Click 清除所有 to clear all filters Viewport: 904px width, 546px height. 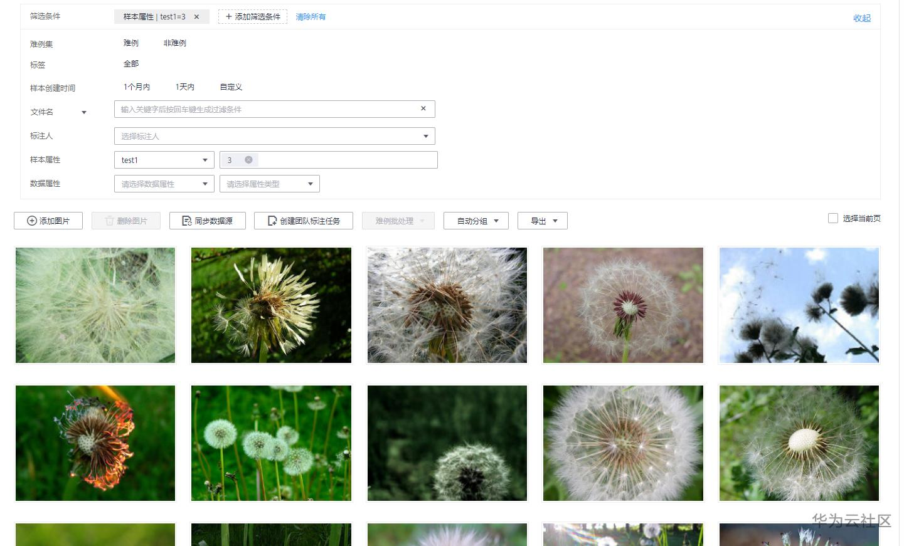311,17
